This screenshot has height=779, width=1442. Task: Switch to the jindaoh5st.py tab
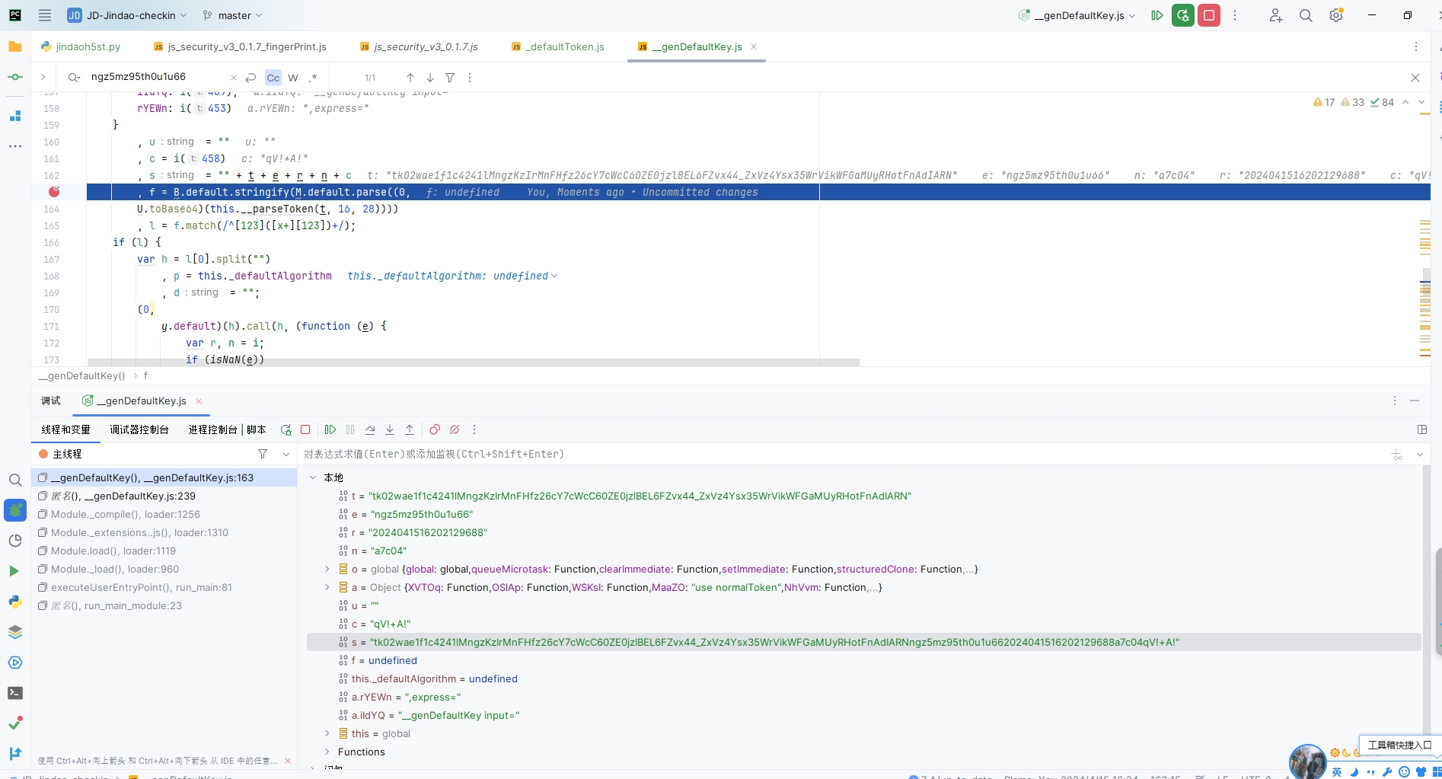coord(81,46)
